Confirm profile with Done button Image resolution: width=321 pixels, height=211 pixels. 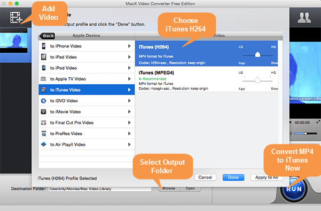tap(233, 177)
